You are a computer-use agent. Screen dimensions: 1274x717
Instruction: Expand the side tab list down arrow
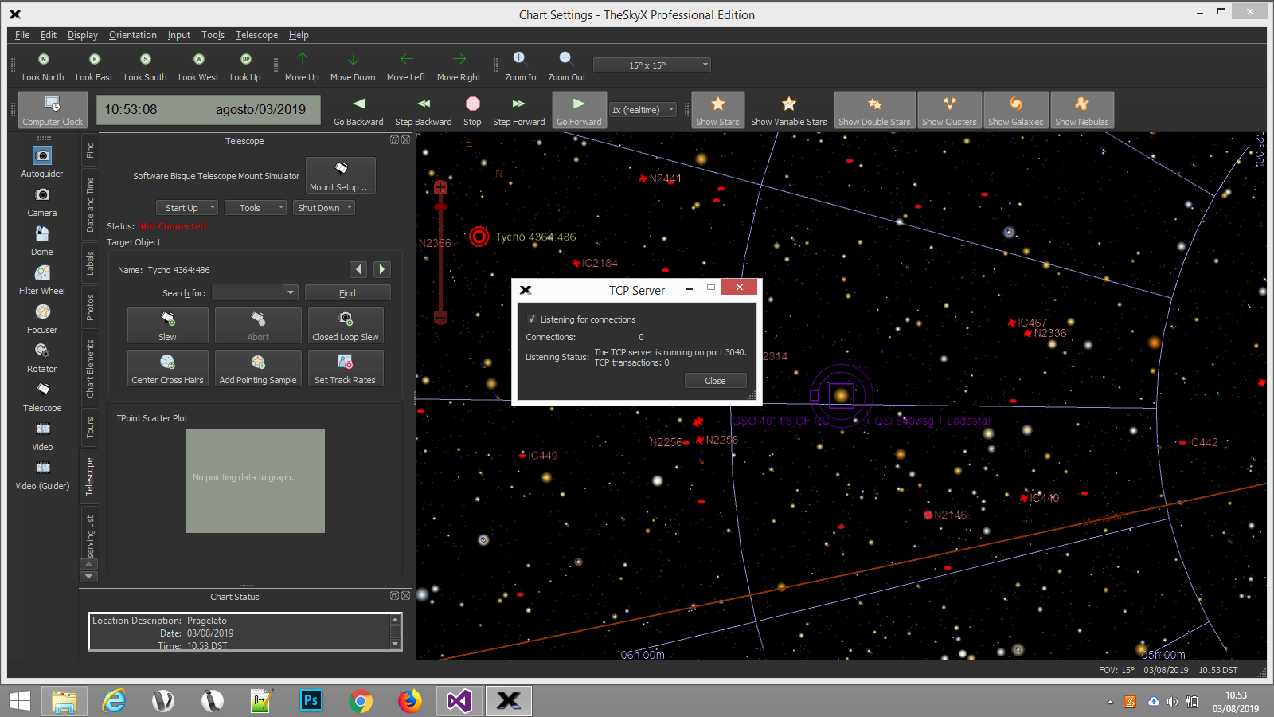[x=89, y=576]
